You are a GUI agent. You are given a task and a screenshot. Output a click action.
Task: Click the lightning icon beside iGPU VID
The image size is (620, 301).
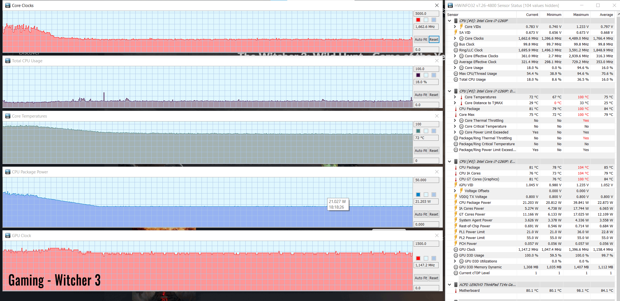coord(456,185)
